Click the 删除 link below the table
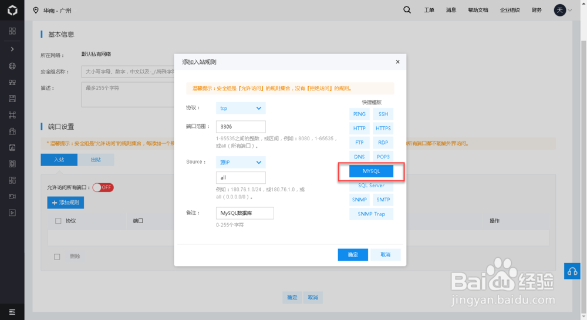 [x=75, y=257]
